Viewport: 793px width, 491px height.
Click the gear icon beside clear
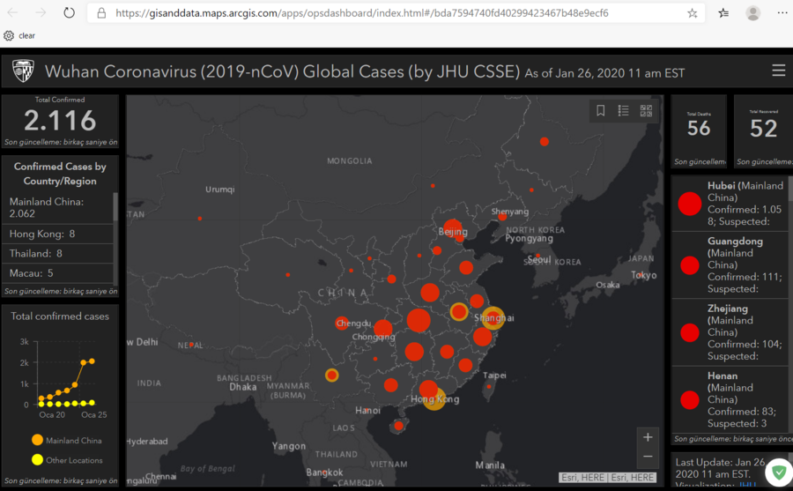[9, 35]
